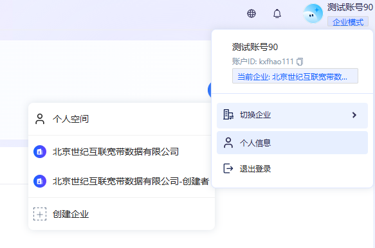This screenshot has height=248, width=375.
Task: Click the user avatar in the header
Action: pos(313,13)
